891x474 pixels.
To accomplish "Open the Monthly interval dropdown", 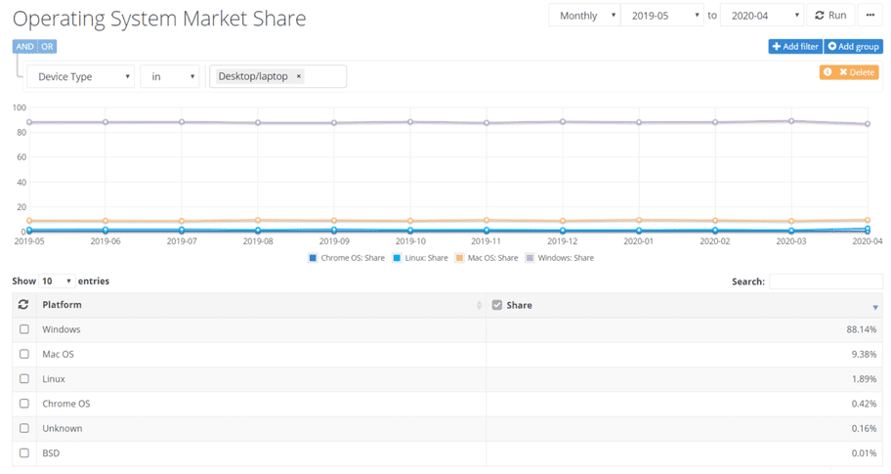I will tap(584, 16).
